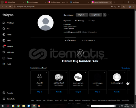Open Meta footer link
This screenshot has height=108, width=136.
(x=33, y=100)
